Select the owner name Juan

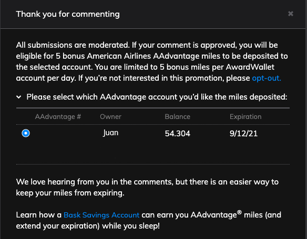[x=110, y=133]
